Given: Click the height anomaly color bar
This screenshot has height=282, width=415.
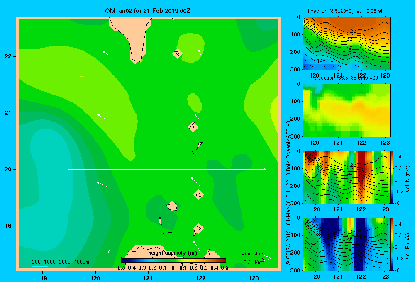Looking at the screenshot, I should pos(173,260).
